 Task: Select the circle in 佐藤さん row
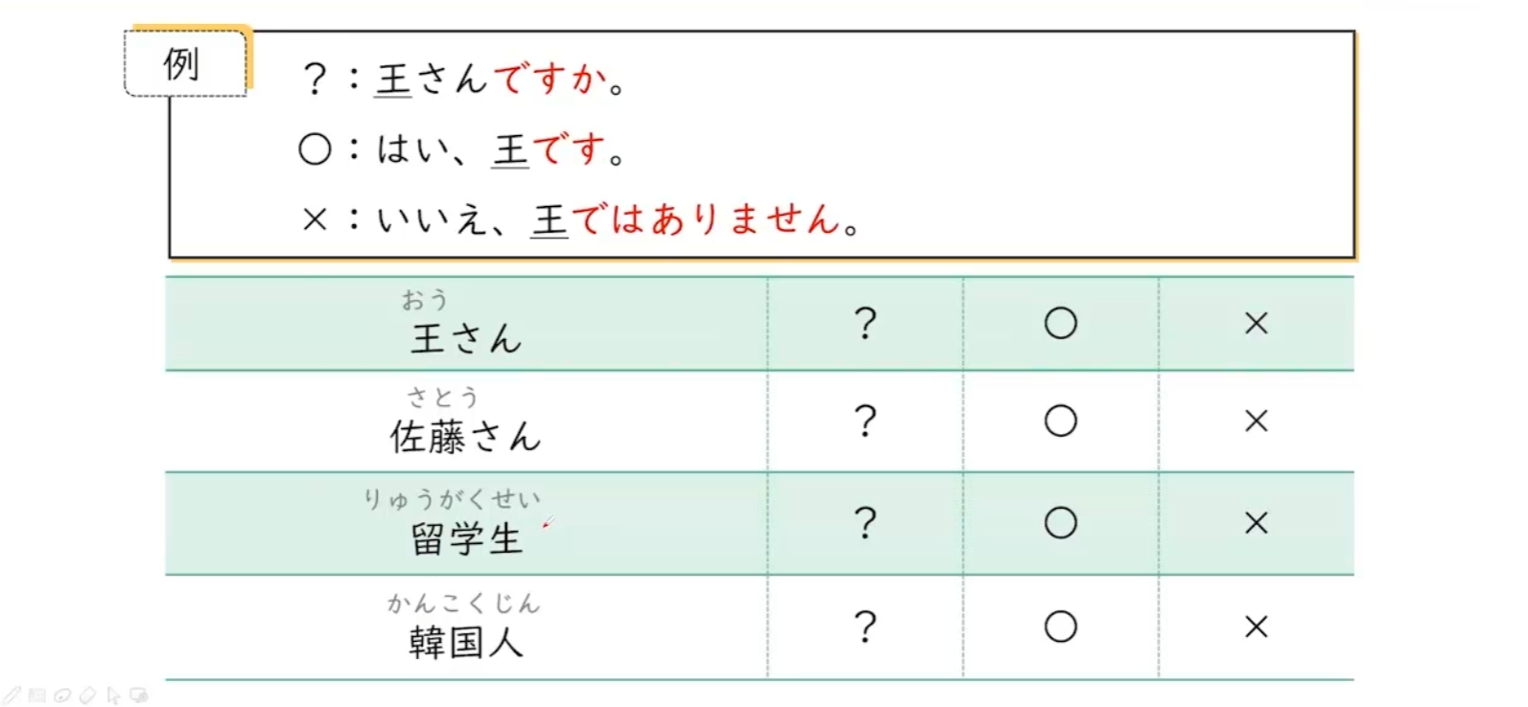[x=1060, y=422]
